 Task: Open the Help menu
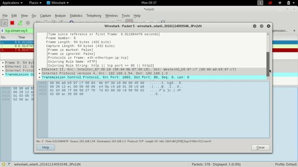(x=137, y=16)
